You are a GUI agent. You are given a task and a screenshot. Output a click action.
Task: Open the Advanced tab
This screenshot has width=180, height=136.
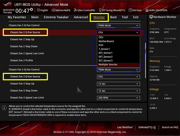pyautogui.click(x=81, y=17)
